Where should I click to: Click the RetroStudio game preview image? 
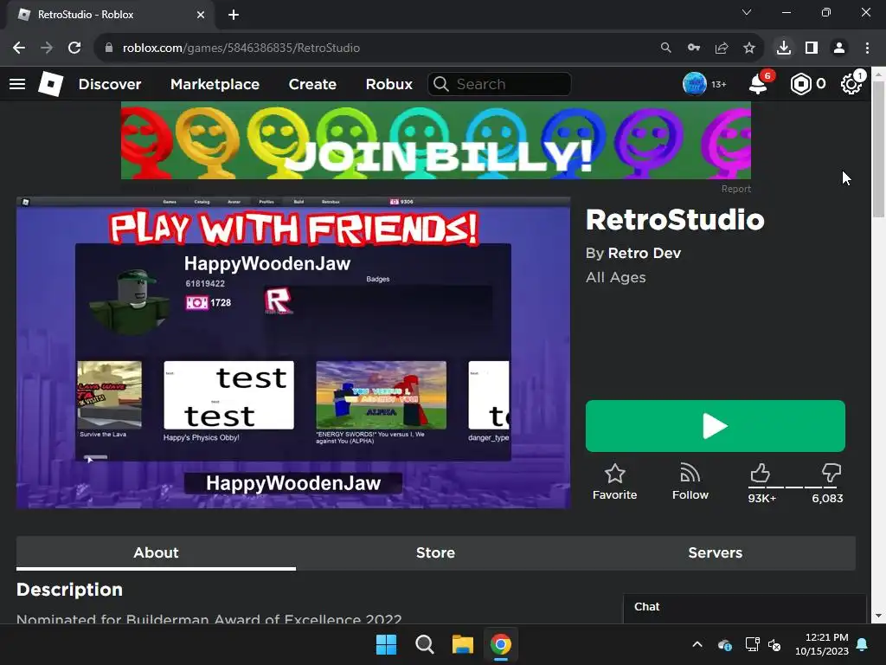pos(293,352)
